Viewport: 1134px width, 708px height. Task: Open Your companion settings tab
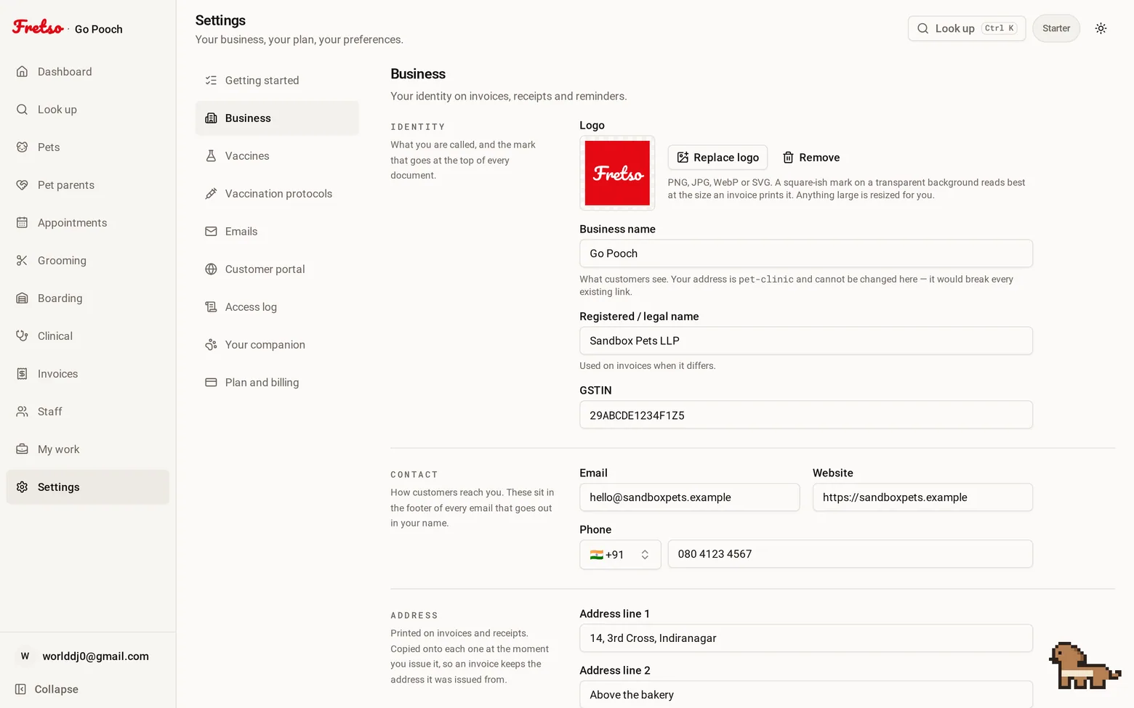277,345
